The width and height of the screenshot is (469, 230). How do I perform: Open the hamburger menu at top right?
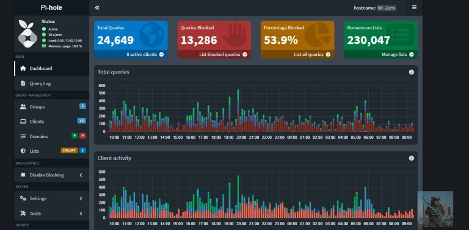coord(414,7)
